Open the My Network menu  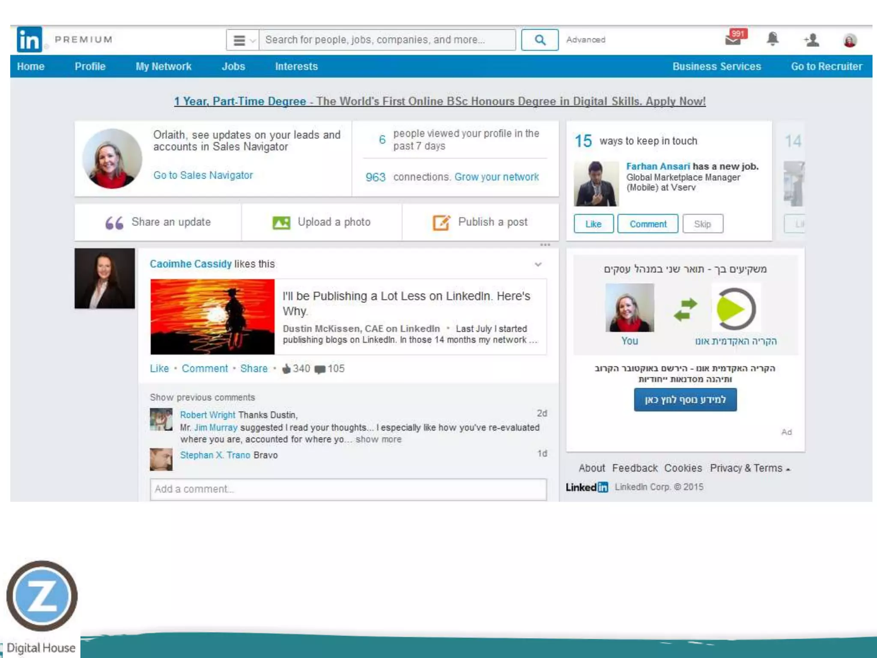click(x=163, y=66)
